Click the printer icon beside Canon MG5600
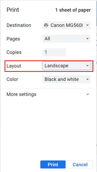The width and height of the screenshot is (97, 172). [46, 25]
